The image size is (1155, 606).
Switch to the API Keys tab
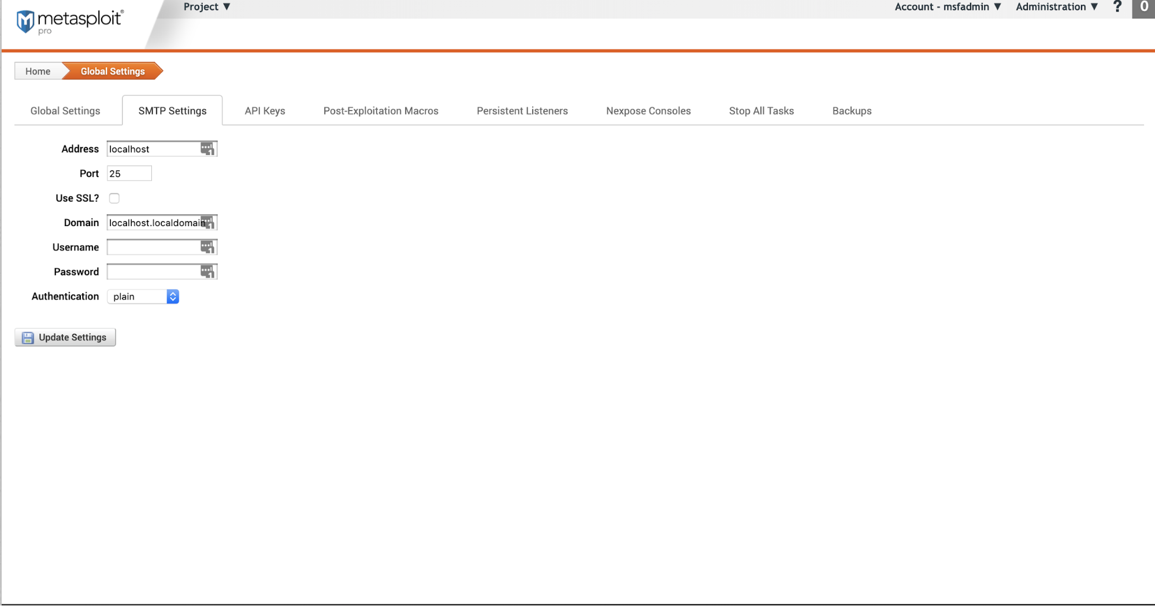[265, 111]
